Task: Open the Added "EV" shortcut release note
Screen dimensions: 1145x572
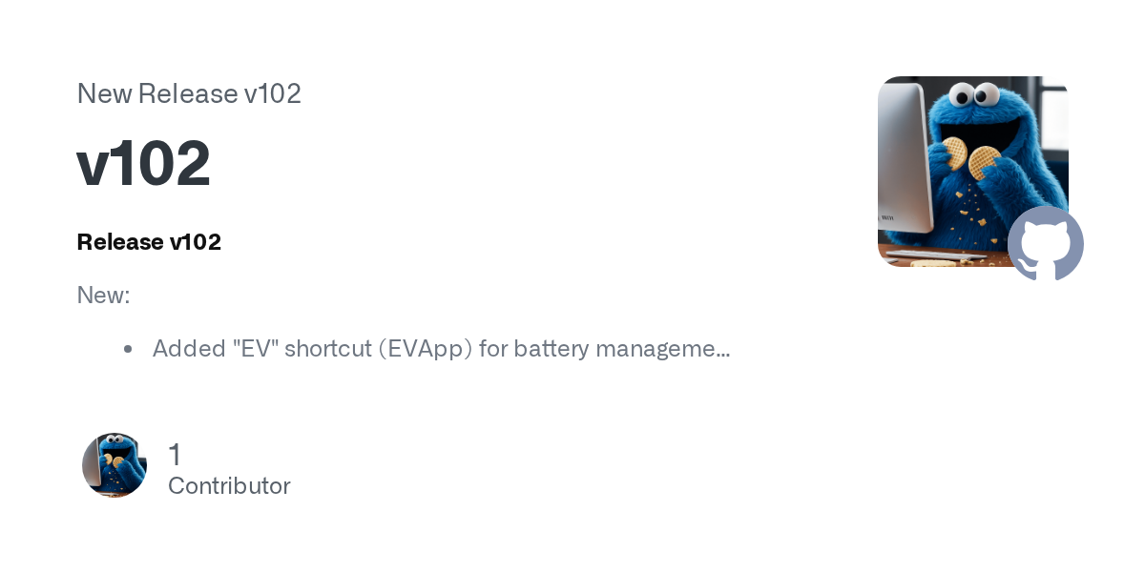Action: coord(441,349)
